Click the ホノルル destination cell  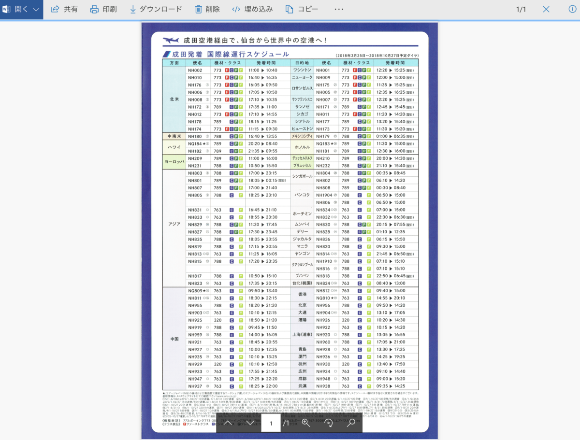pyautogui.click(x=303, y=147)
